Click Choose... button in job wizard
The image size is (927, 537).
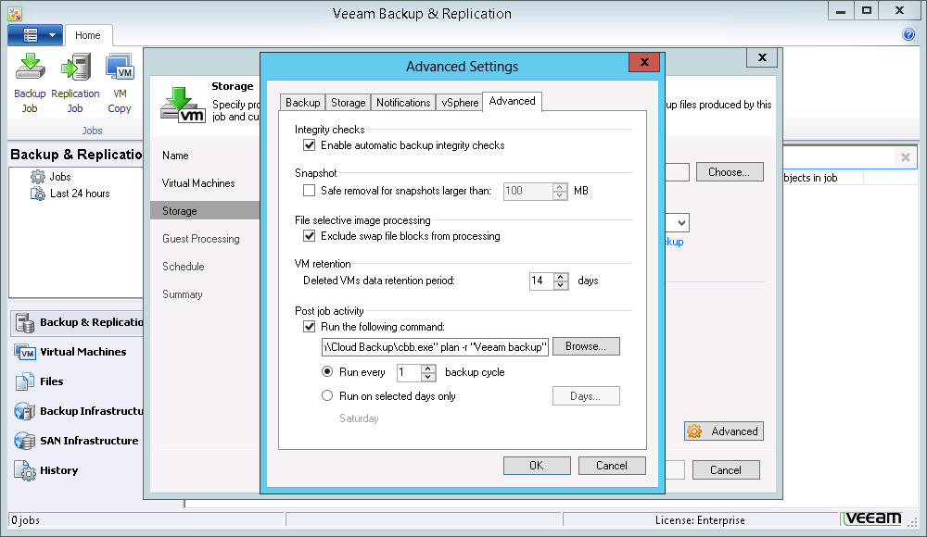[x=730, y=172]
